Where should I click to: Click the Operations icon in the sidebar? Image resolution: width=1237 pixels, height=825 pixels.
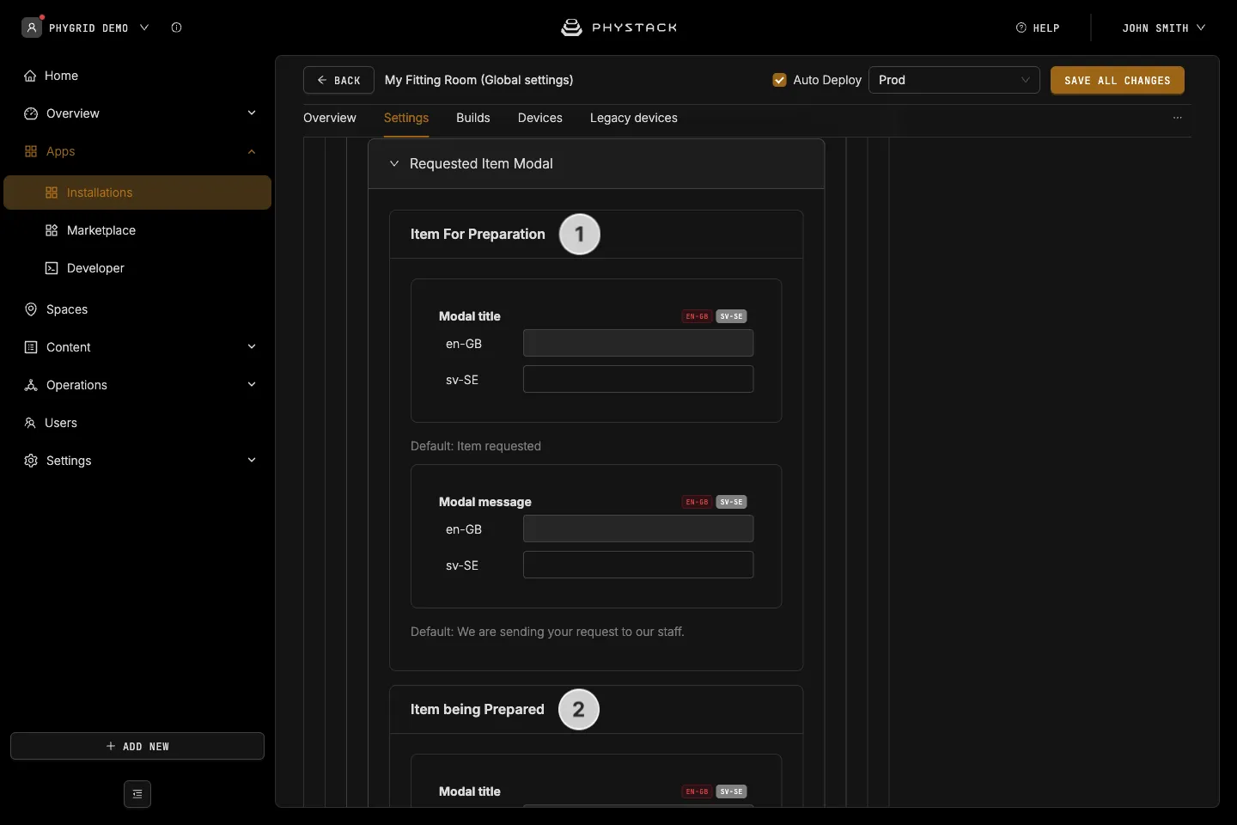[31, 385]
